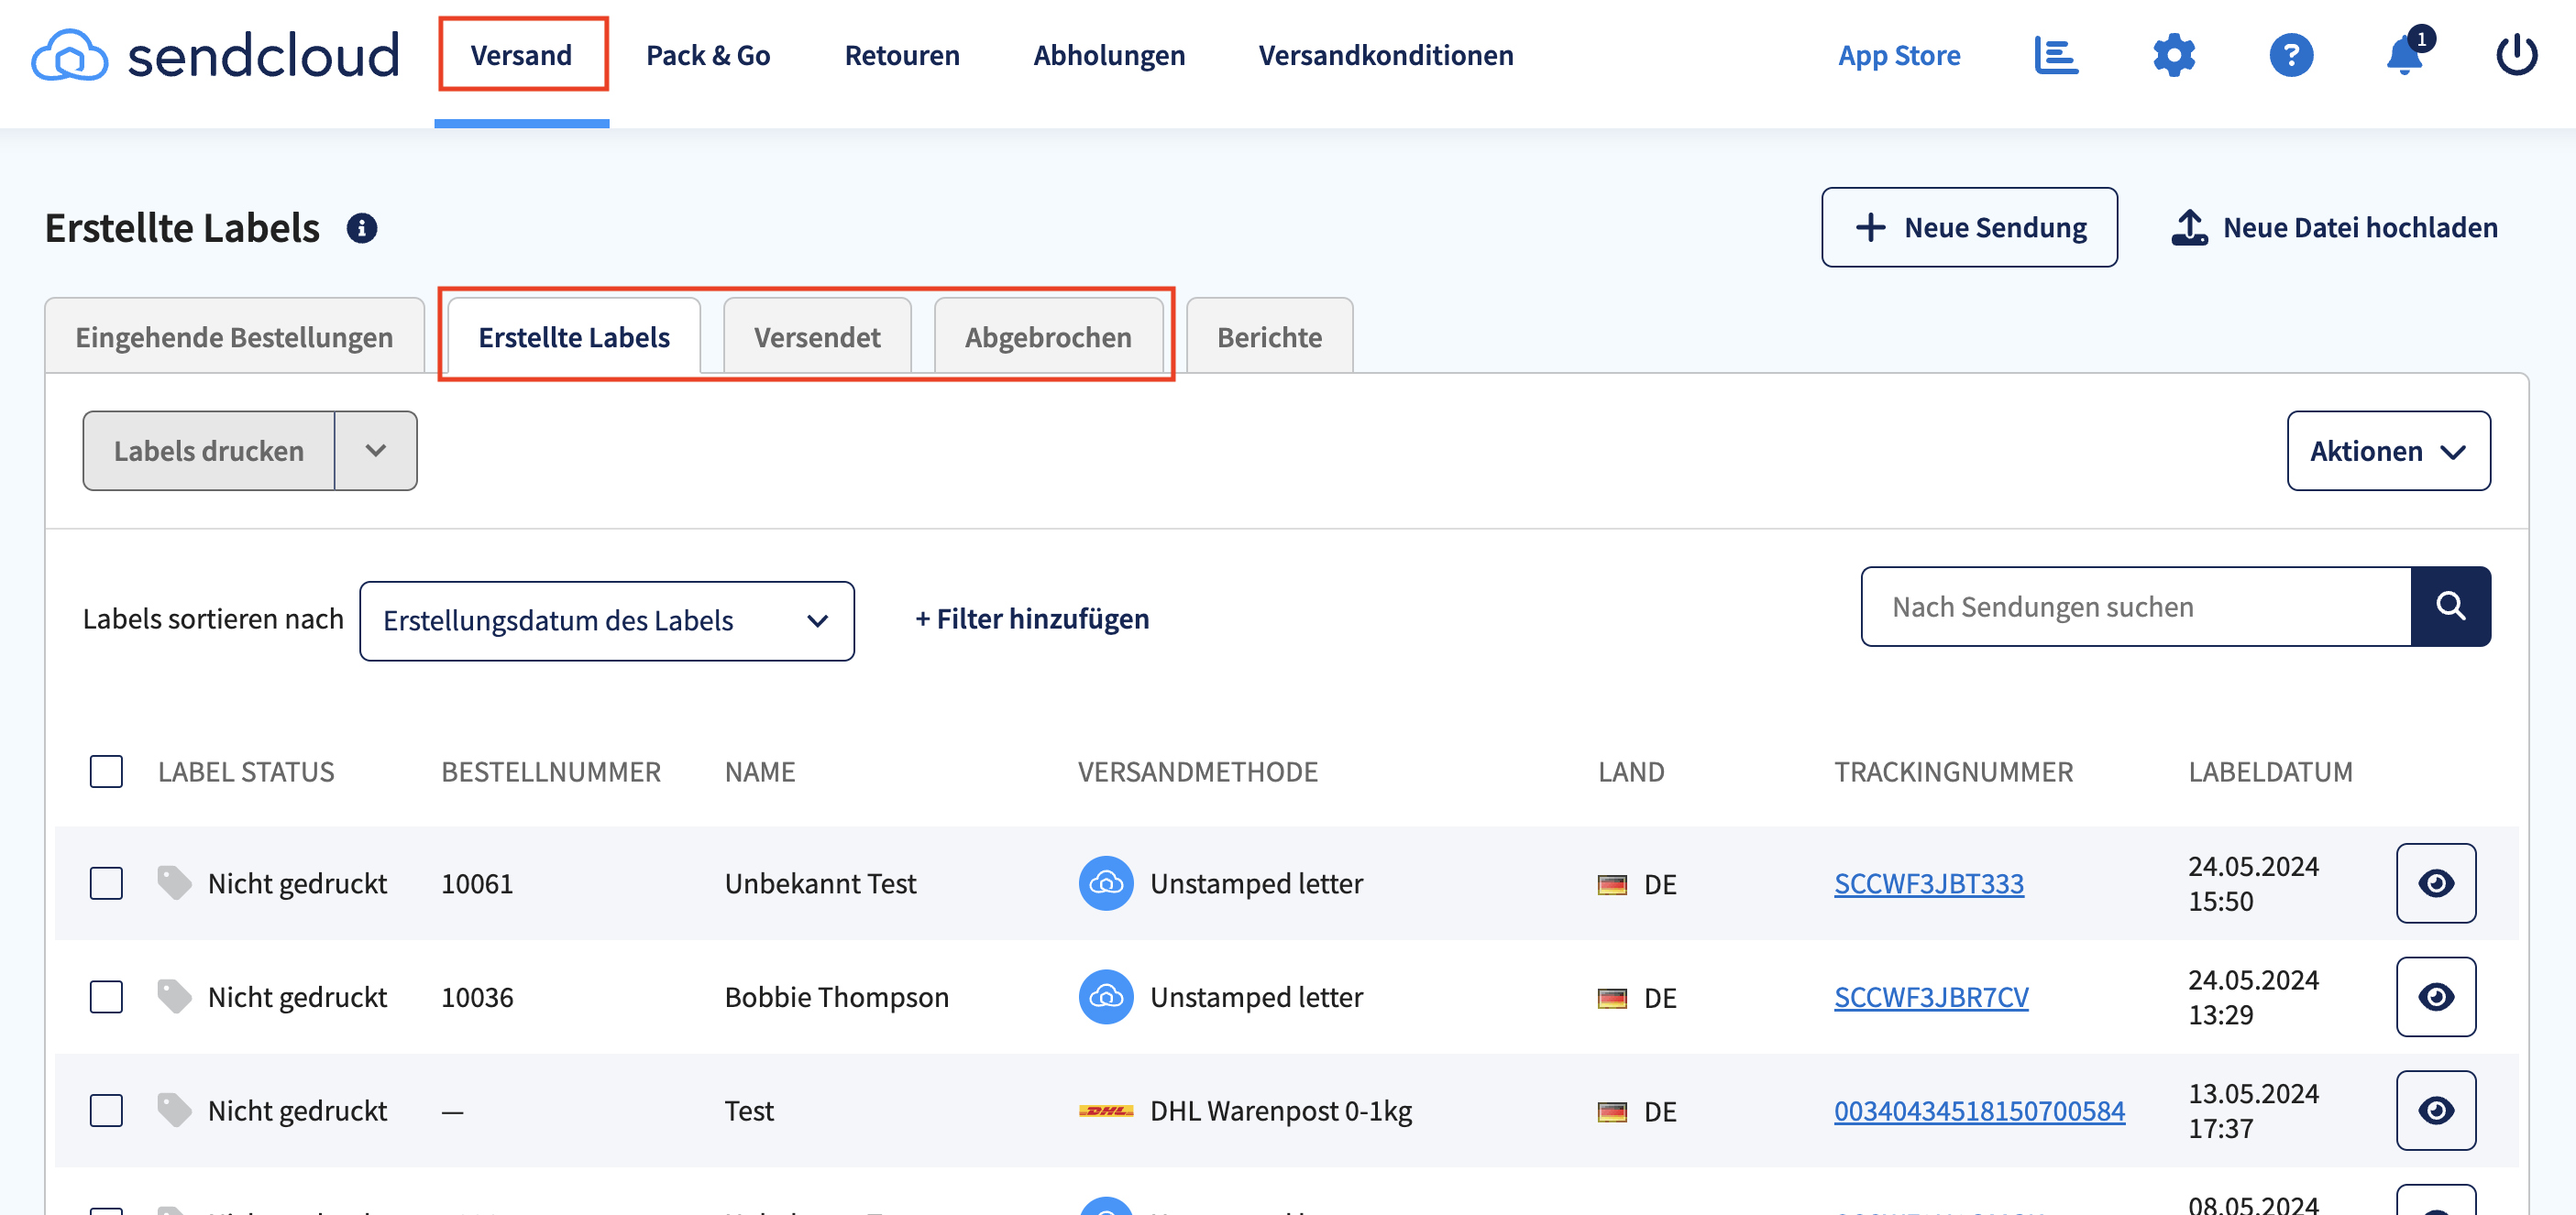
Task: Click the help question mark icon
Action: [x=2290, y=55]
